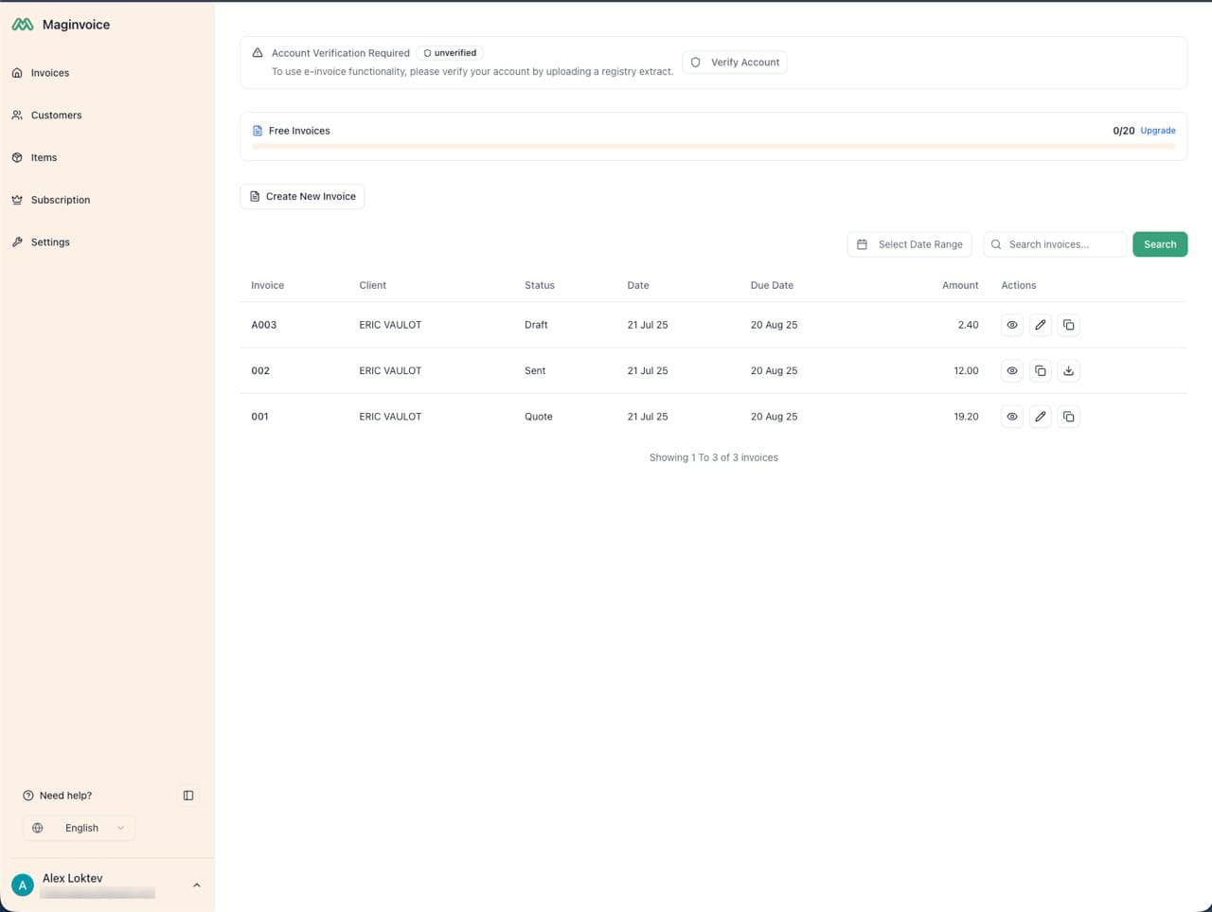Click the 0/20 invoice counter
The width and height of the screenshot is (1212, 912).
pos(1123,131)
